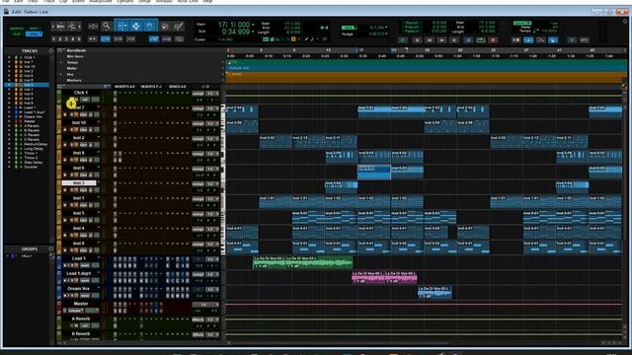Viewport: 632px width, 355px height.
Task: Click the Rewind transport button
Action: point(430,40)
